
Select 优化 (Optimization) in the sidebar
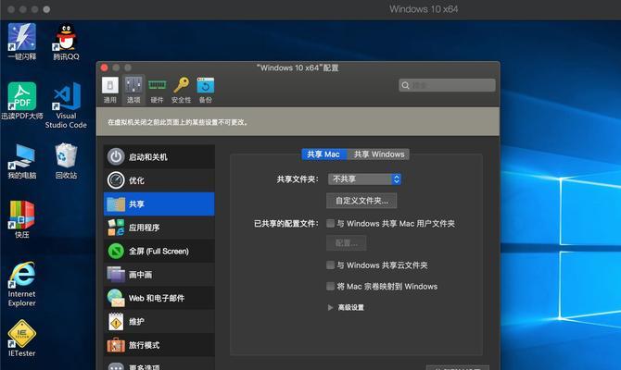click(x=159, y=180)
